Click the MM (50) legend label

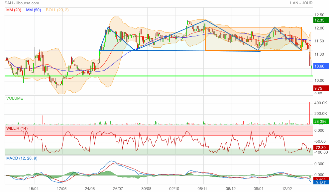(x=34, y=10)
